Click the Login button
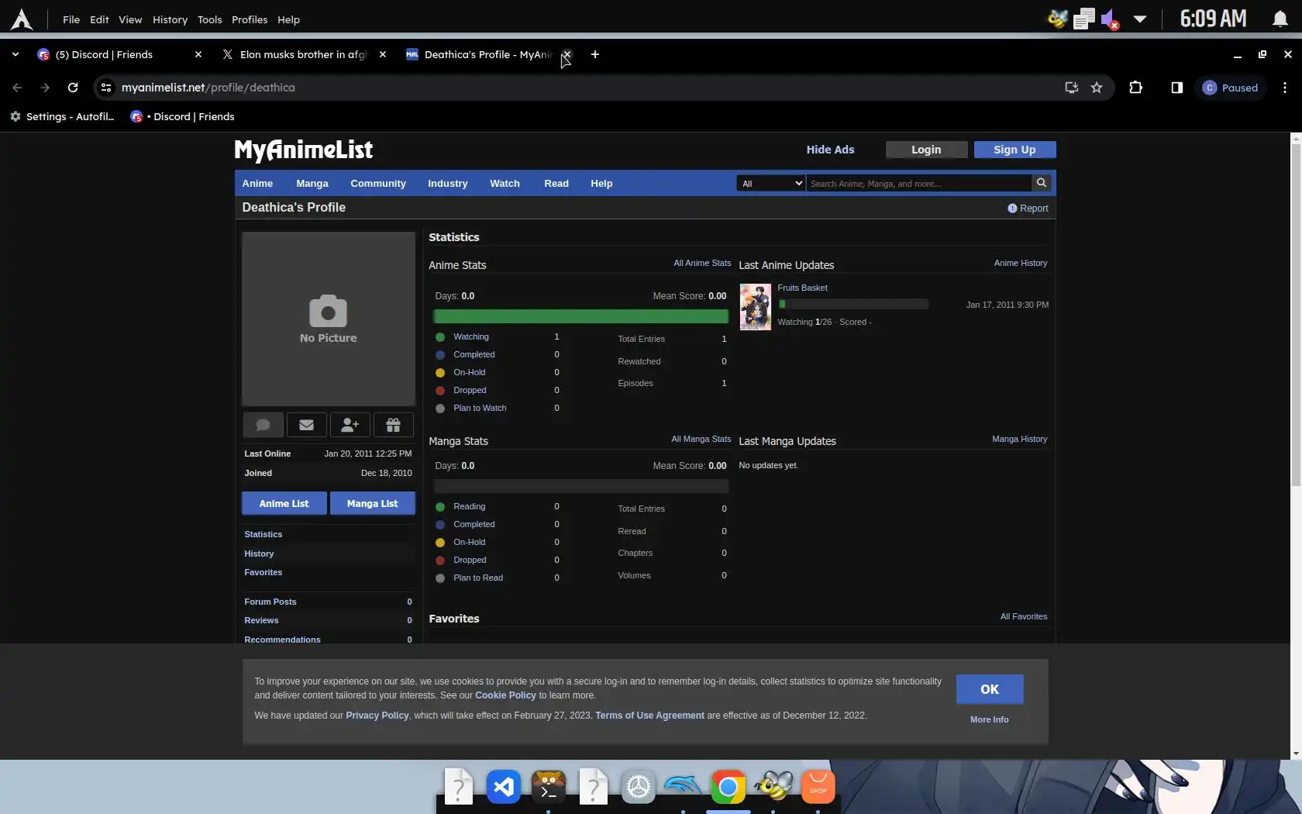1302x814 pixels. 926,150
